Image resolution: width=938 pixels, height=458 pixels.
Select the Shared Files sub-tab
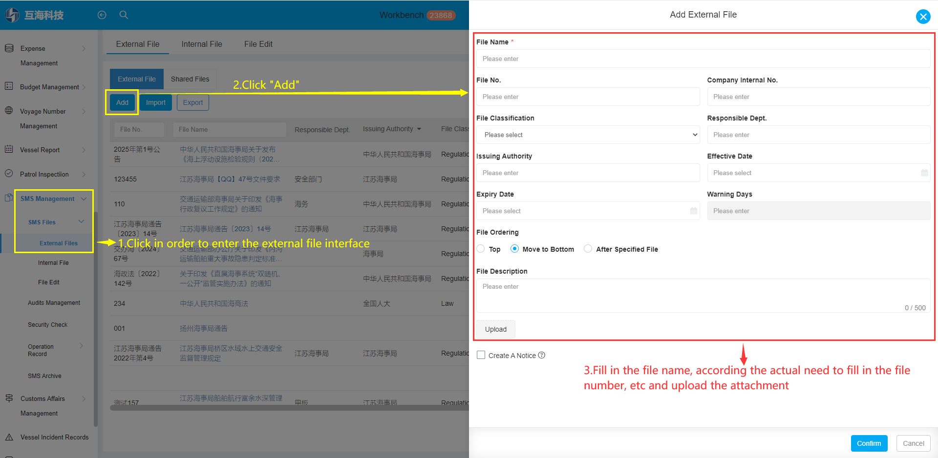click(190, 79)
